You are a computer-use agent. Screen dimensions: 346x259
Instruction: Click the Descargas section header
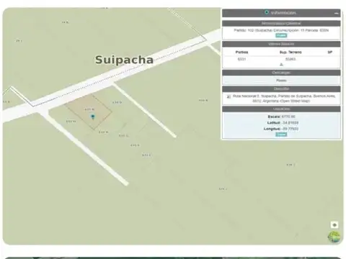[x=281, y=73]
